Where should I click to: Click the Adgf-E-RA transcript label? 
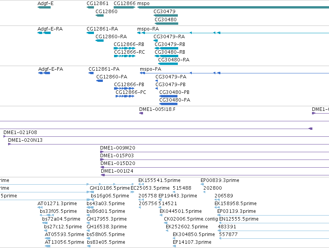click(50, 29)
